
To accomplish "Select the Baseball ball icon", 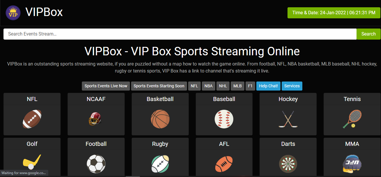I will click(x=224, y=119).
